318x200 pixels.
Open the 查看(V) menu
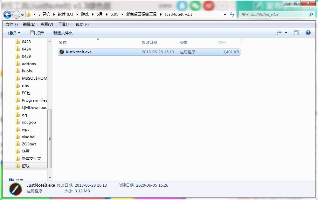click(x=47, y=24)
